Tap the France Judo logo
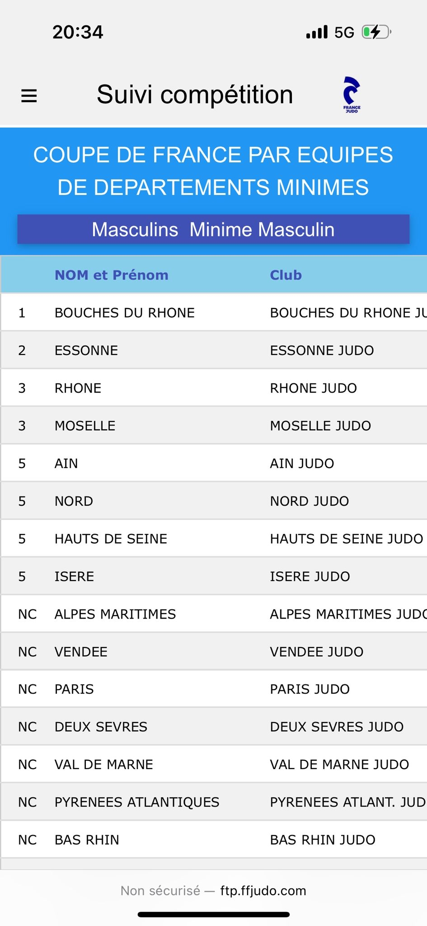Screen dimensions: 427x926 pyautogui.click(x=352, y=94)
